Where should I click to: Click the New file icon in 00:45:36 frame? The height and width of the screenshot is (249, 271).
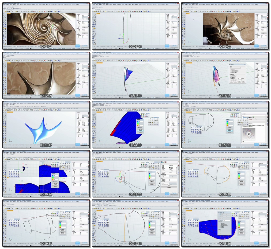(183, 208)
